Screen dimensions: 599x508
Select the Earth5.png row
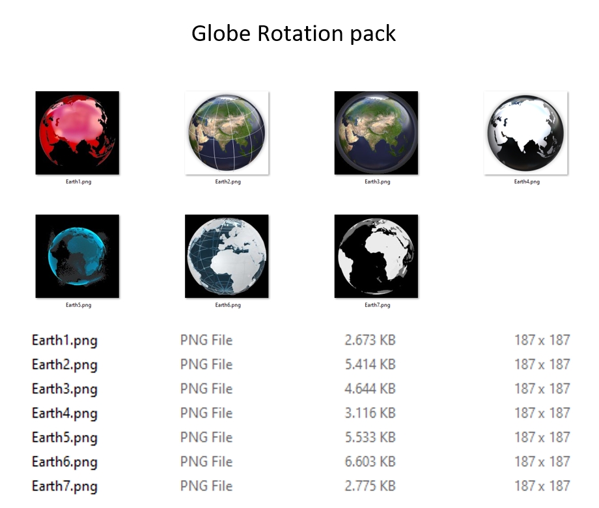[x=65, y=437]
